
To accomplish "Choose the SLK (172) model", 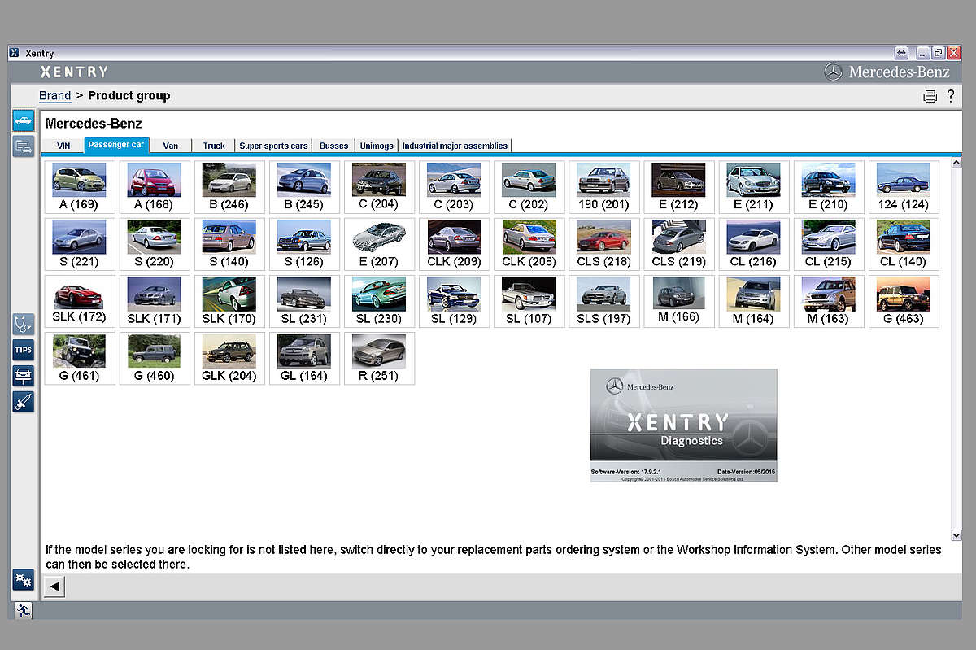I will click(x=79, y=301).
